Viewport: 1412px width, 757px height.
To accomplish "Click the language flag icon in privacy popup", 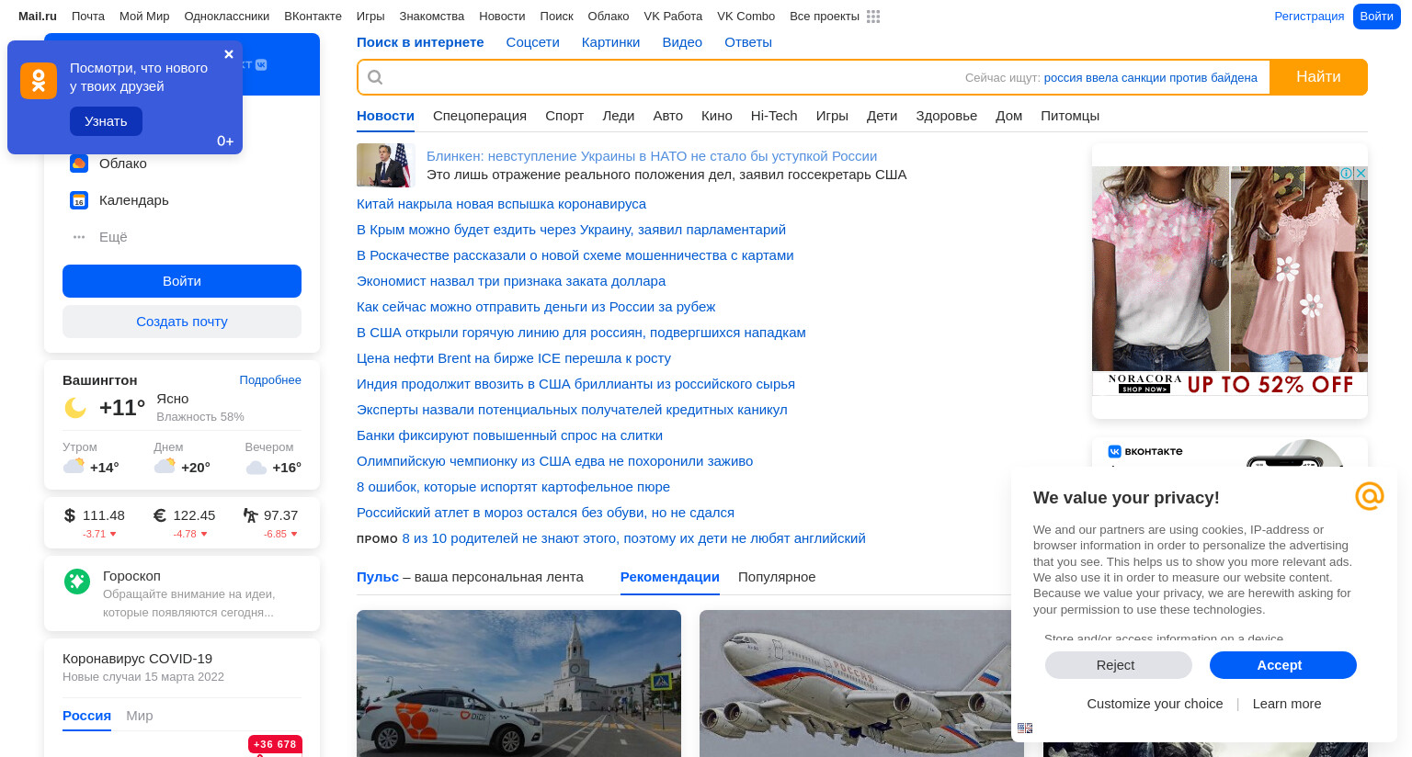I will click(1025, 728).
